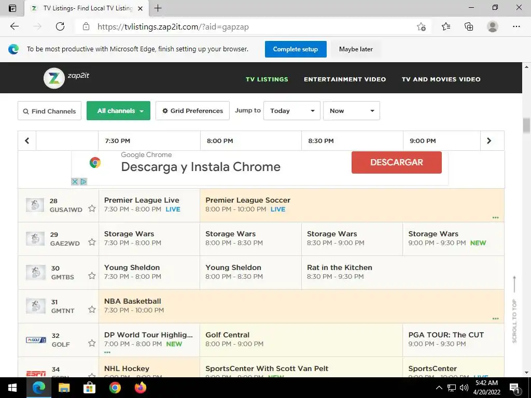531x398 pixels.
Task: Open network status tray icon
Action: (x=452, y=388)
